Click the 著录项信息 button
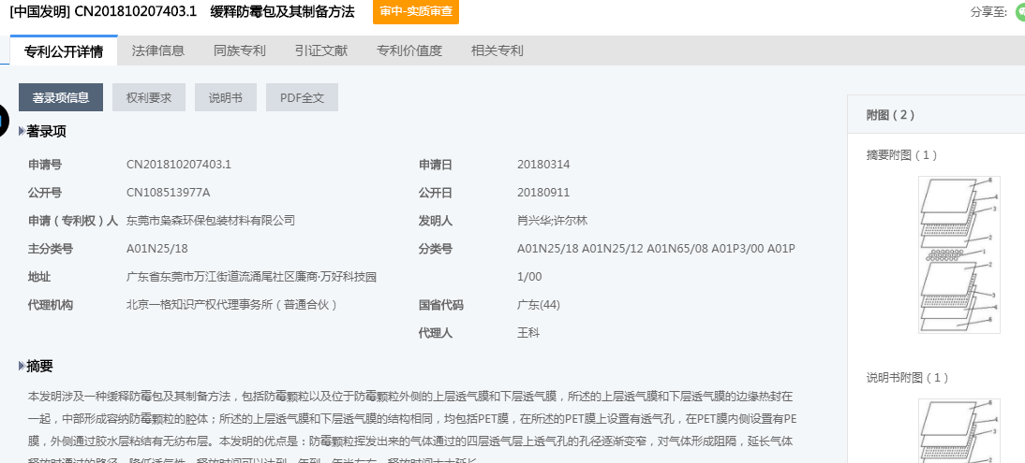 (61, 98)
